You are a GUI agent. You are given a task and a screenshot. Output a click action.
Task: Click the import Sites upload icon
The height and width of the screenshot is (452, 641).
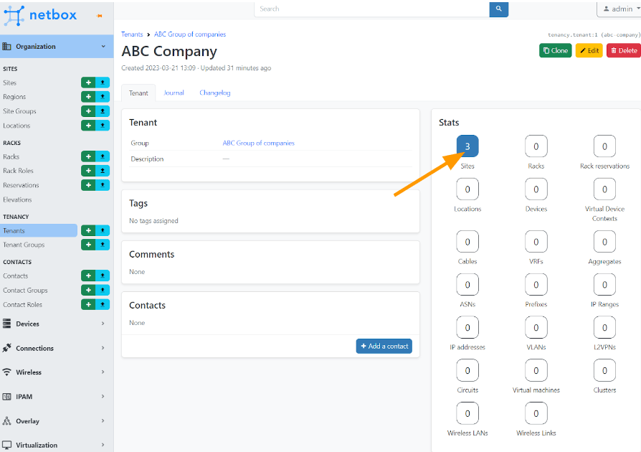click(103, 83)
